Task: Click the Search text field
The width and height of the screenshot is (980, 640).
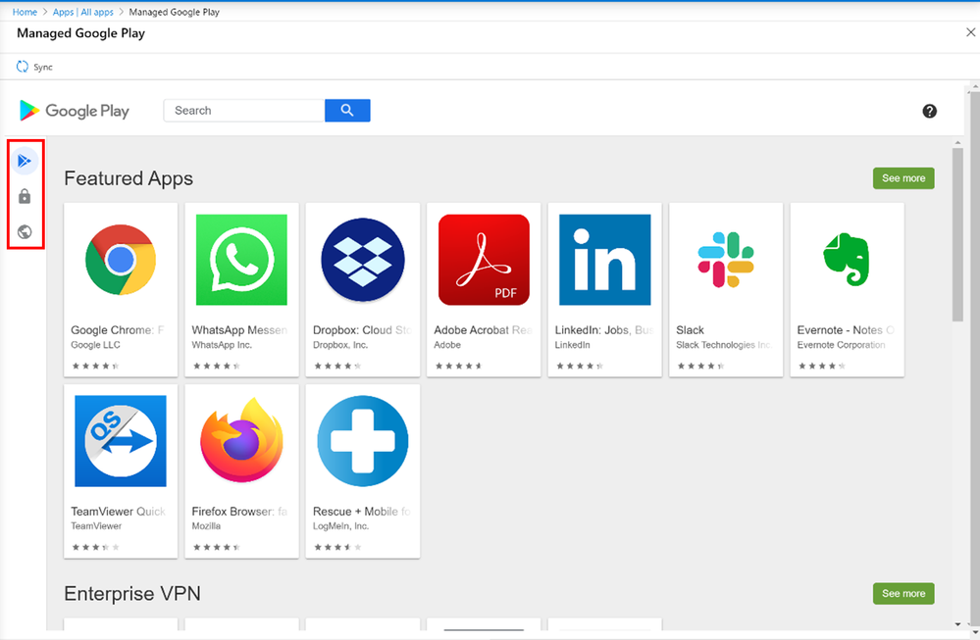Action: tap(244, 111)
